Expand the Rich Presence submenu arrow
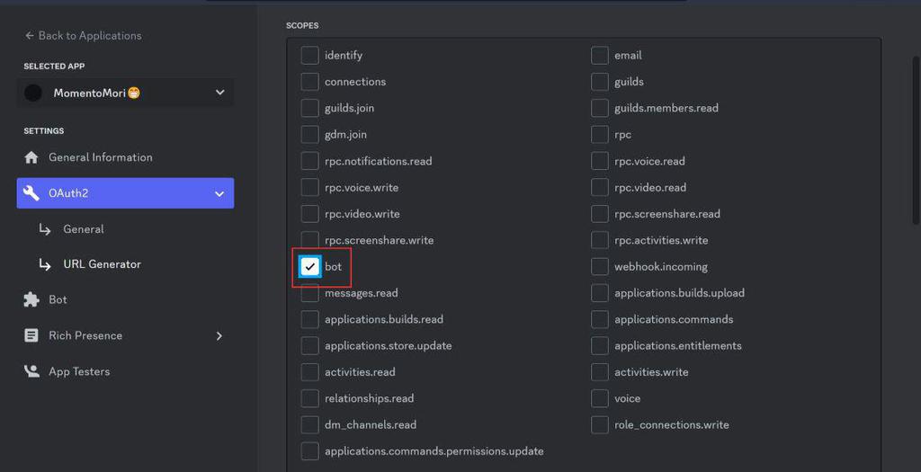 point(219,335)
